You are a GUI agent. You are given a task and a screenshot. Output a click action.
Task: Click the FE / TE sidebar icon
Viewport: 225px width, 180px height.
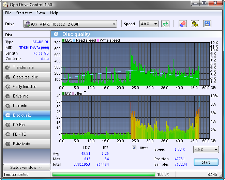(x=7, y=134)
